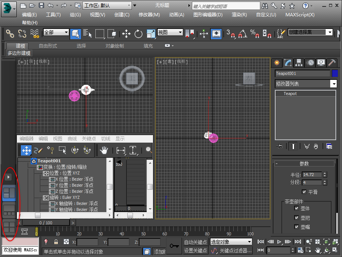Click the Bind to Space Warp icon
This screenshot has height=257, width=342.
35,33
